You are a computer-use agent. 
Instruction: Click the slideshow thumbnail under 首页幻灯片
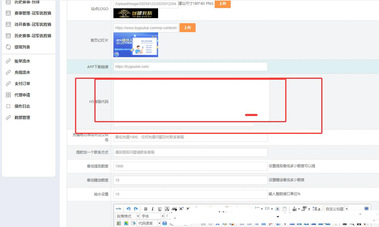135,45
